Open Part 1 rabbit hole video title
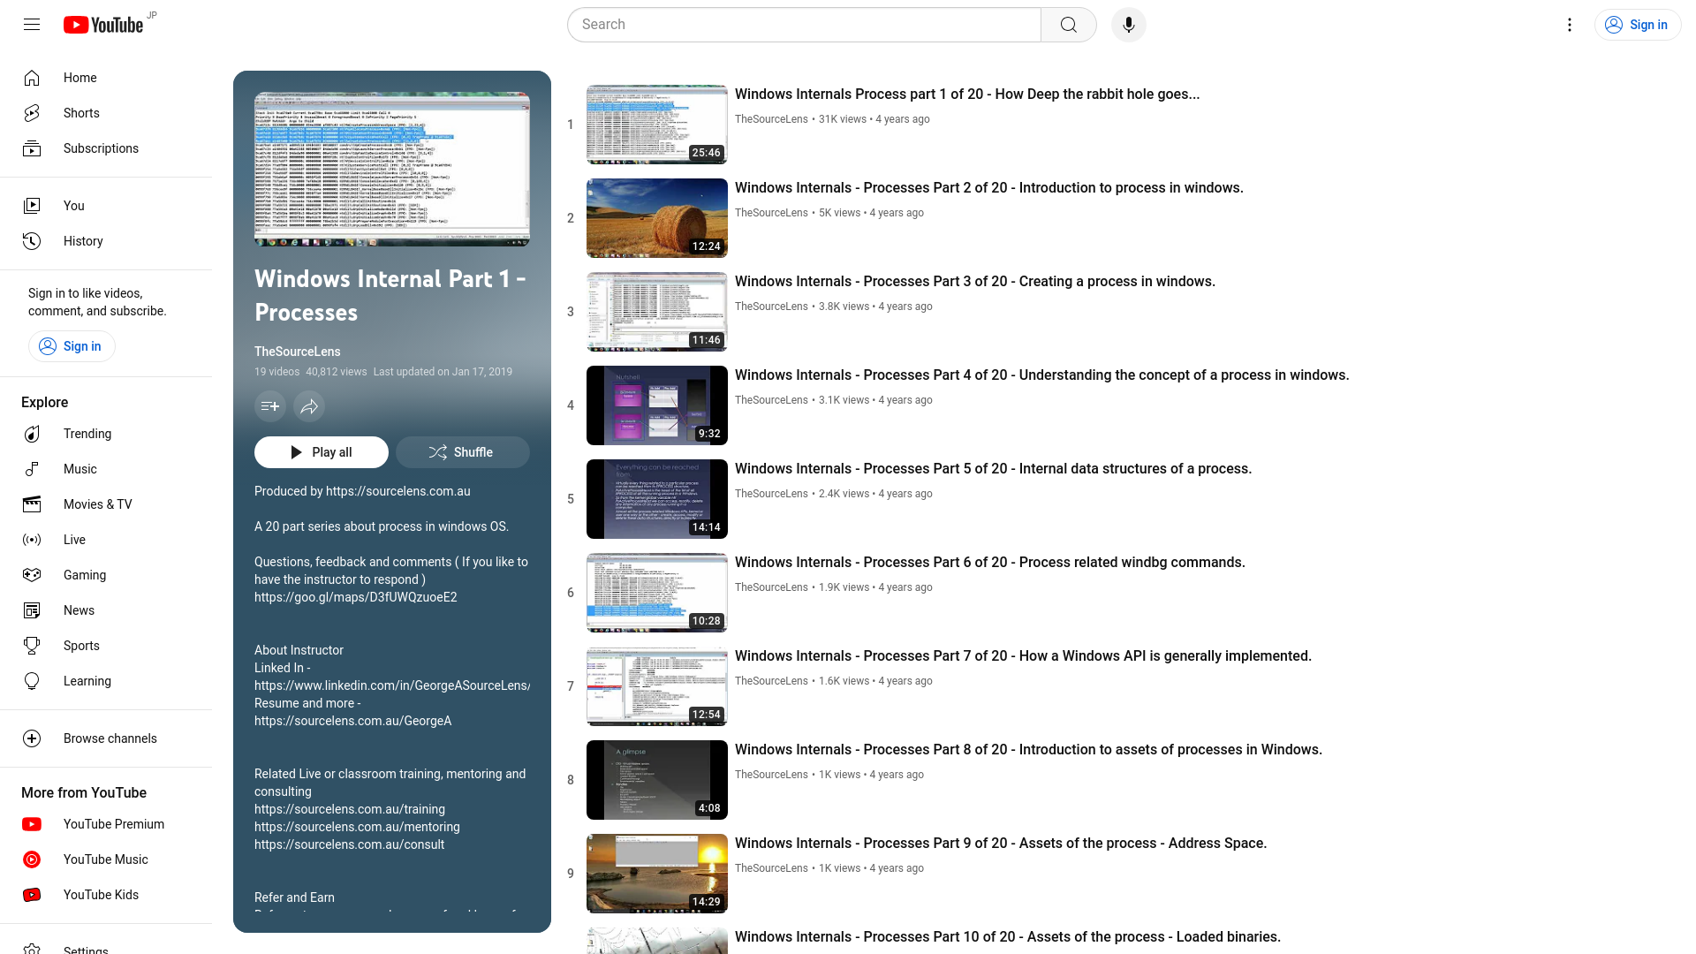Viewport: 1696px width, 954px height. pos(967,95)
